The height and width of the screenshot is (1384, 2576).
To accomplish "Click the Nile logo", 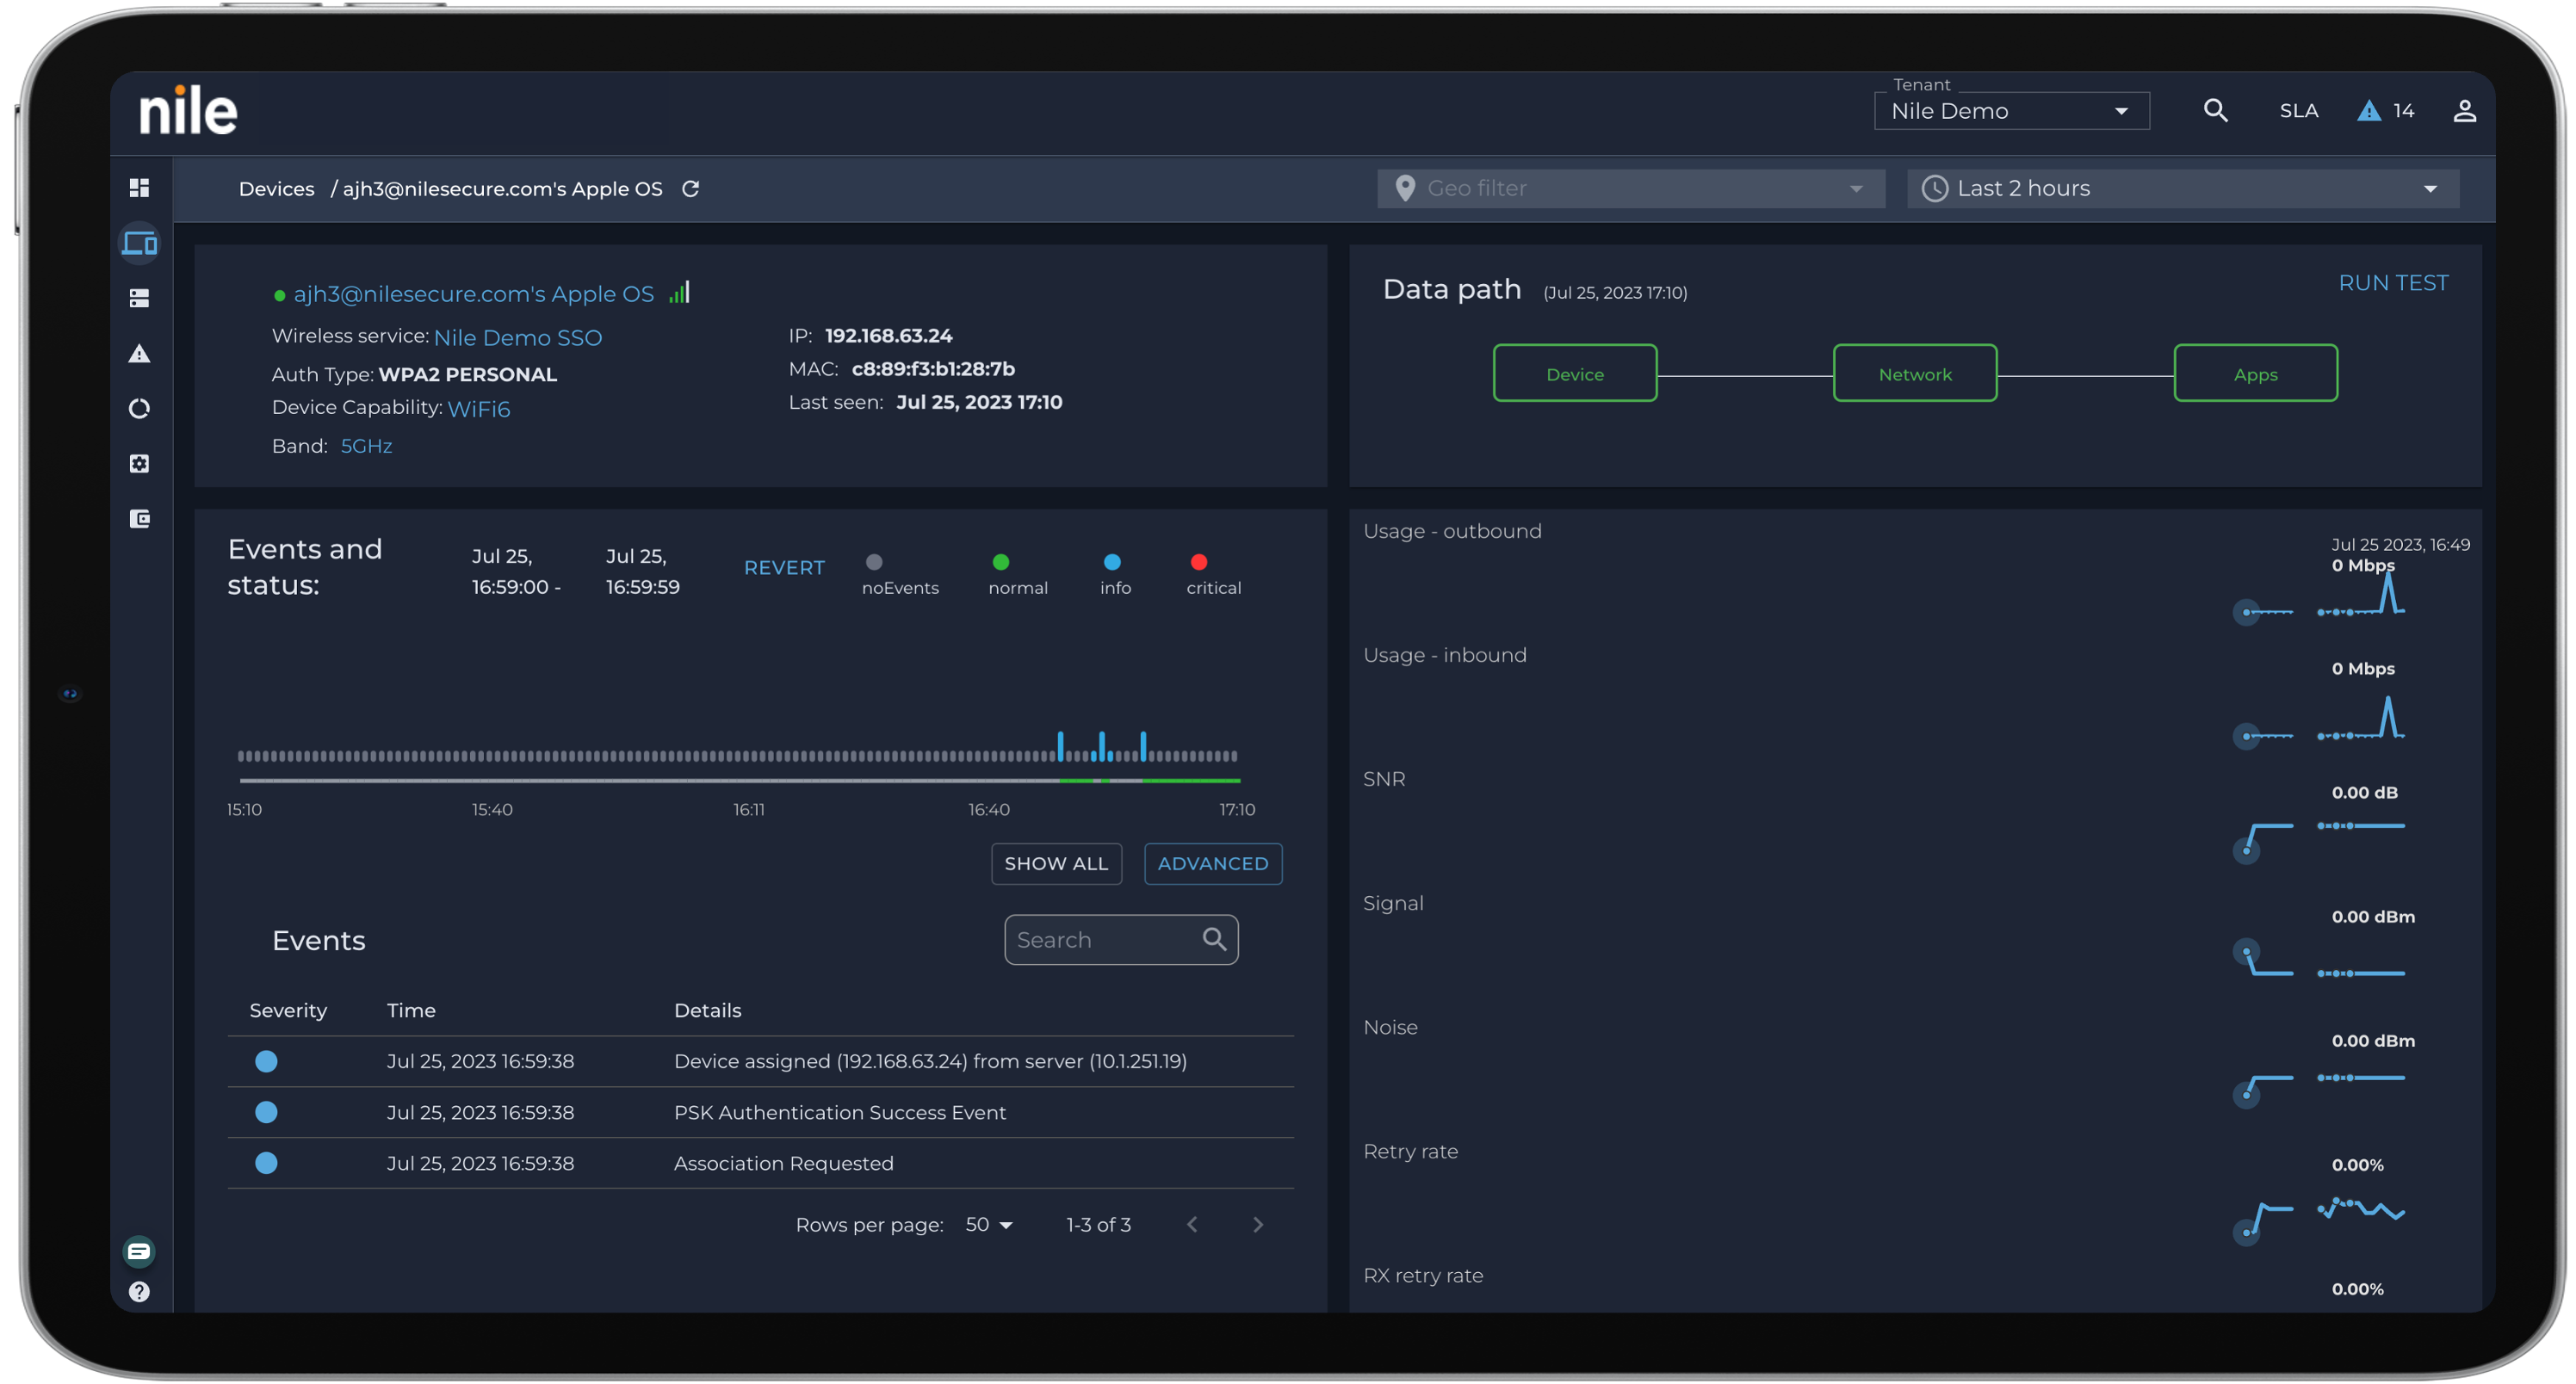I will coord(188,110).
